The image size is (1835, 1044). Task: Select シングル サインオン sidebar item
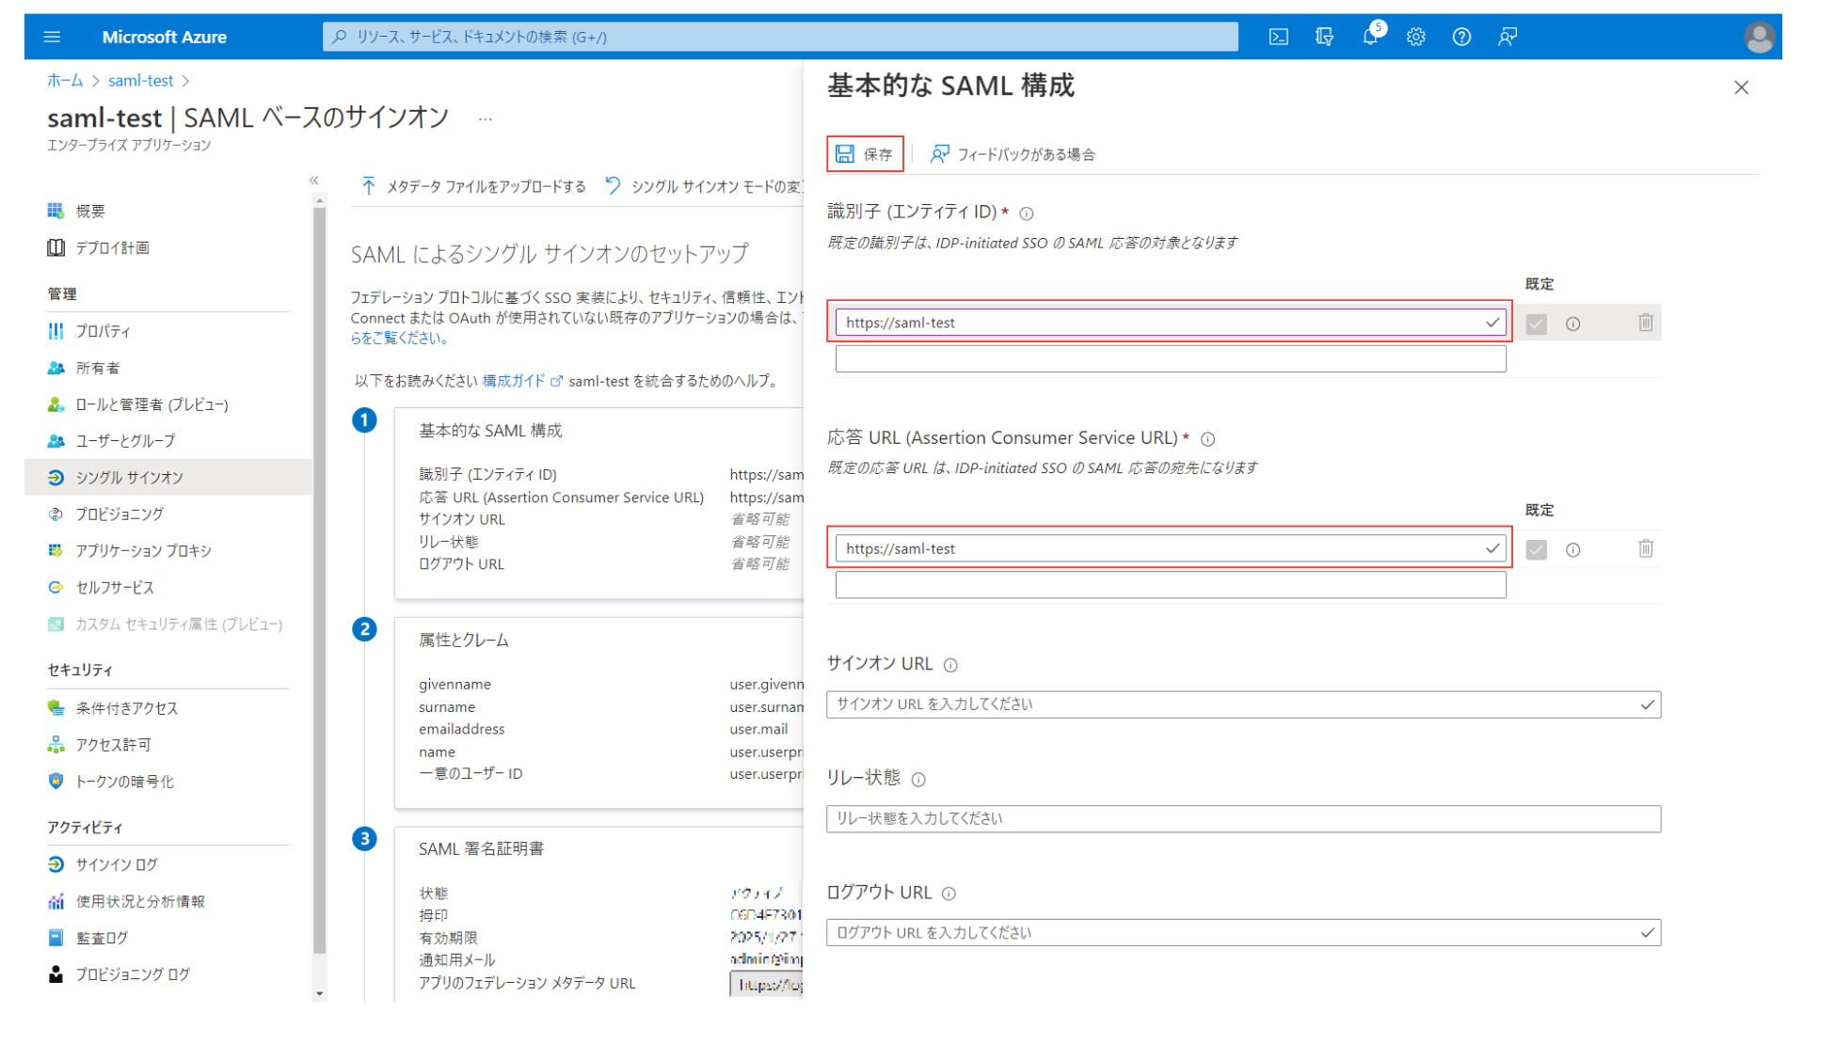[x=168, y=477]
